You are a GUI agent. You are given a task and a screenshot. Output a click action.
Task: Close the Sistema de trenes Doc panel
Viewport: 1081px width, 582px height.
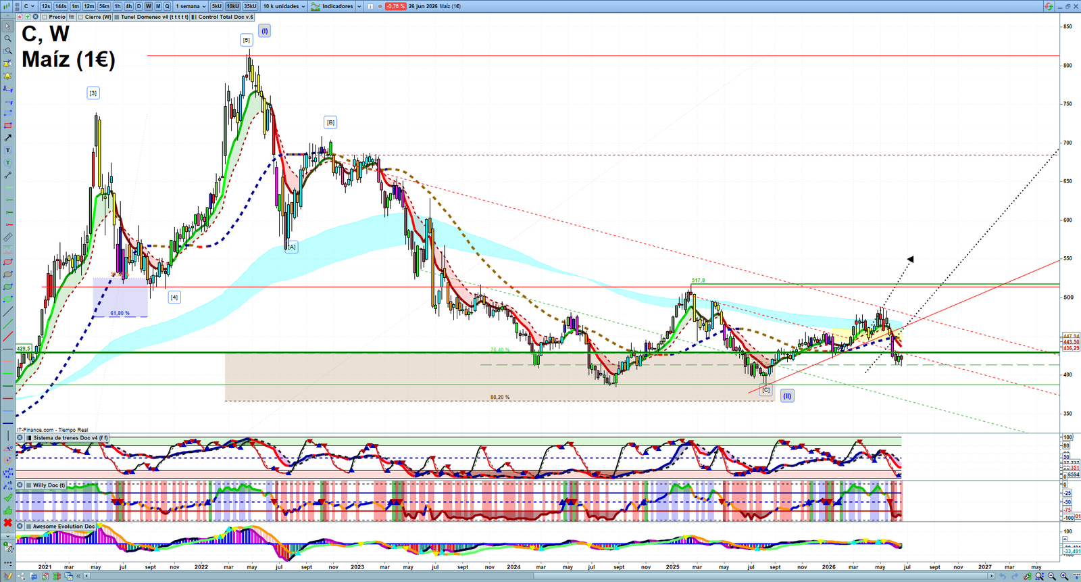click(20, 438)
